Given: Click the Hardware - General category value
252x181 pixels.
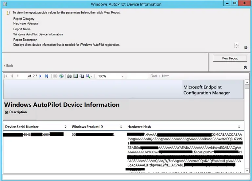Looking at the screenshot, I should tap(26, 24).
